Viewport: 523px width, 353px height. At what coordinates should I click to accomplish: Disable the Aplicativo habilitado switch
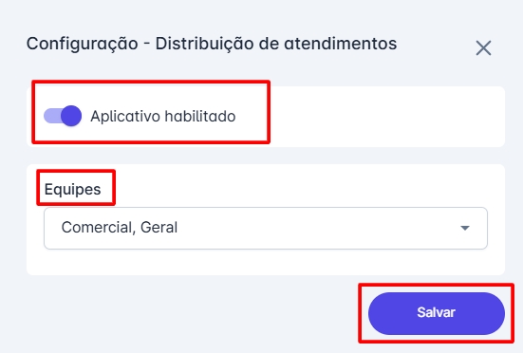pos(63,116)
